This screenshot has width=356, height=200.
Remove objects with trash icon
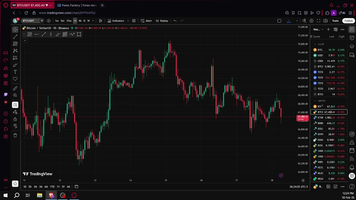point(15,135)
